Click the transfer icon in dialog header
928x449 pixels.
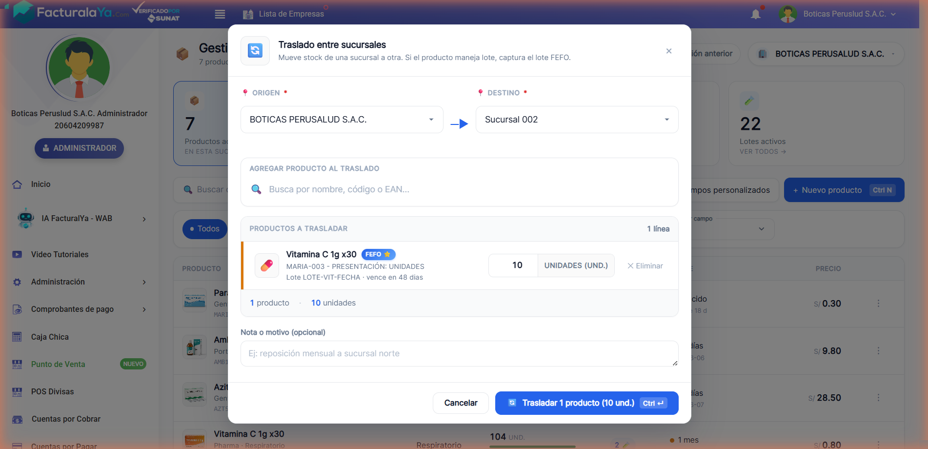(255, 51)
